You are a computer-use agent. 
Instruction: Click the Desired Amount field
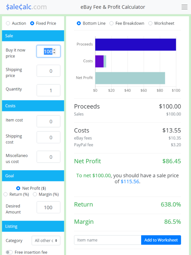[x=48, y=207]
